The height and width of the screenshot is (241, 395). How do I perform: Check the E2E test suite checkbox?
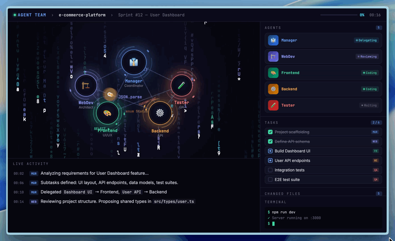(270, 180)
